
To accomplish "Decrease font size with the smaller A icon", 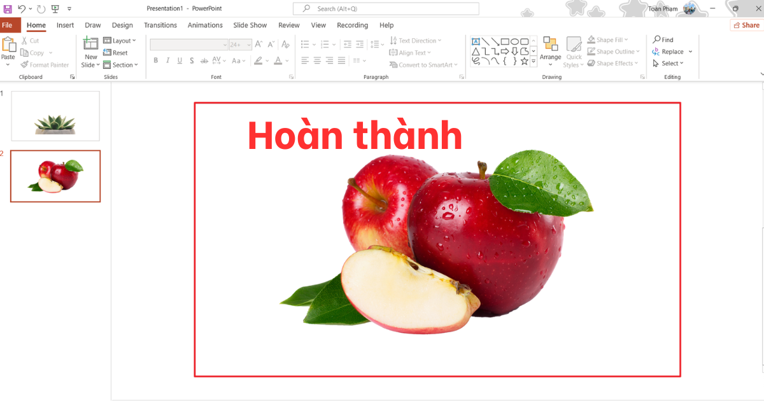I will point(270,44).
